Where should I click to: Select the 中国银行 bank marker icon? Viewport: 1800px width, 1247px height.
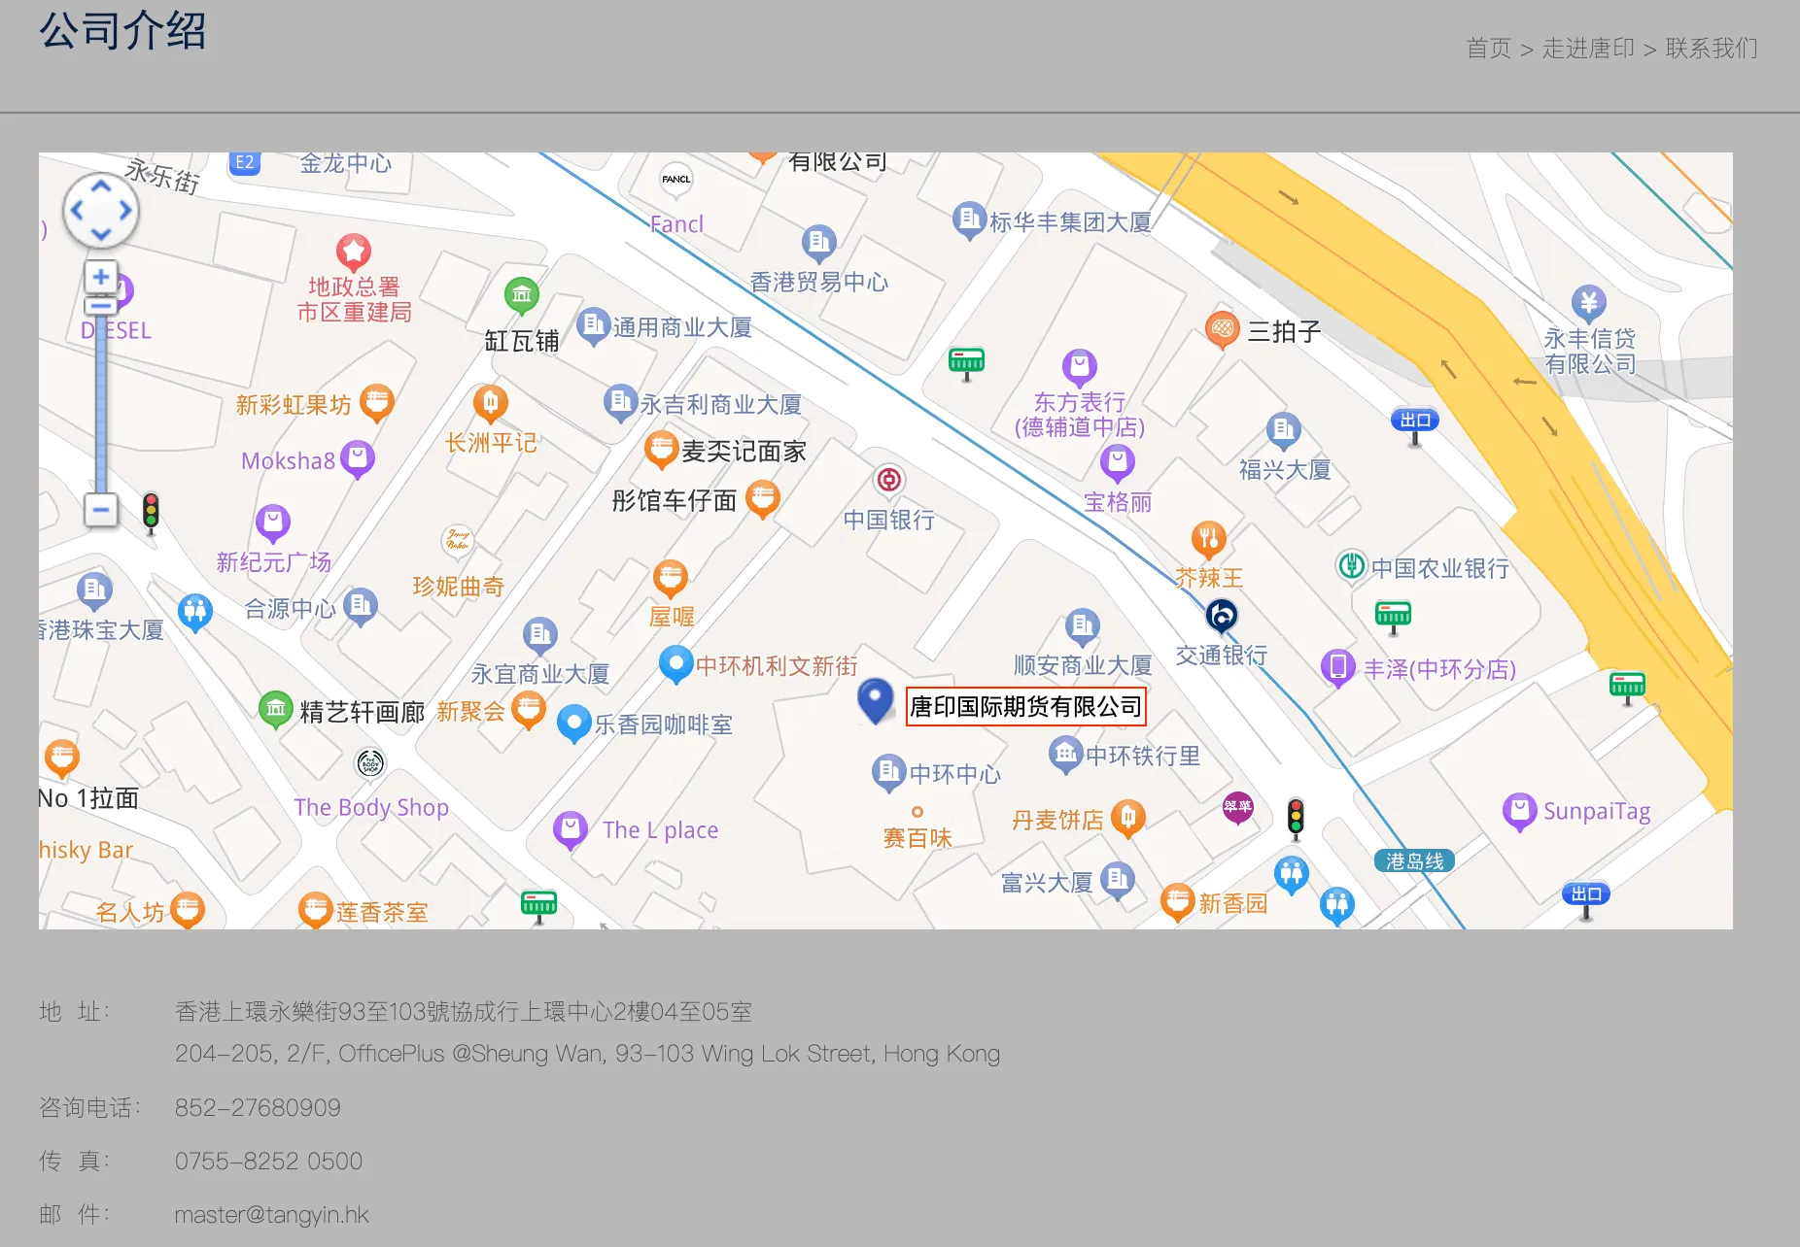pos(888,480)
